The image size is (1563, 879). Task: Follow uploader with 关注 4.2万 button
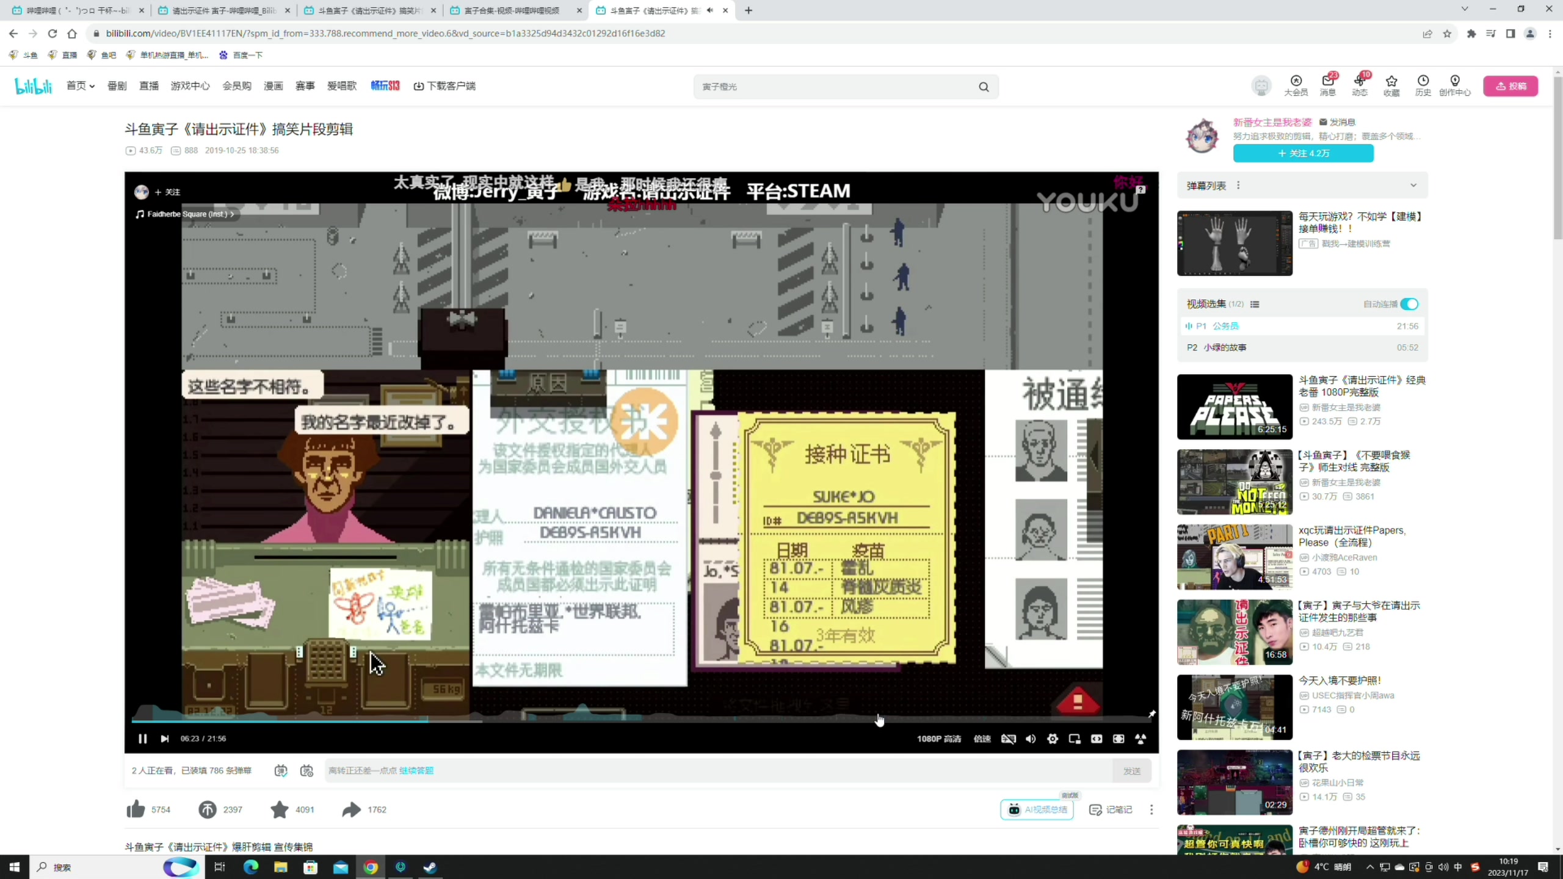1303,153
